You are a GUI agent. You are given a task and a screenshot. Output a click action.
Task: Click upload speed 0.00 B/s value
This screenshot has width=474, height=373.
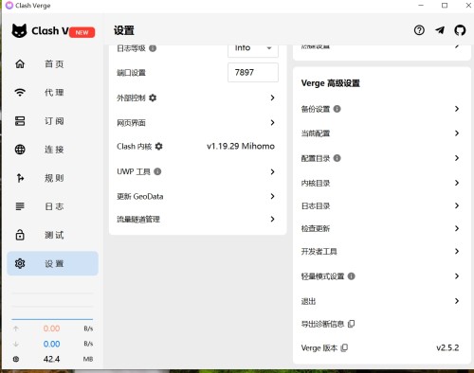click(51, 329)
